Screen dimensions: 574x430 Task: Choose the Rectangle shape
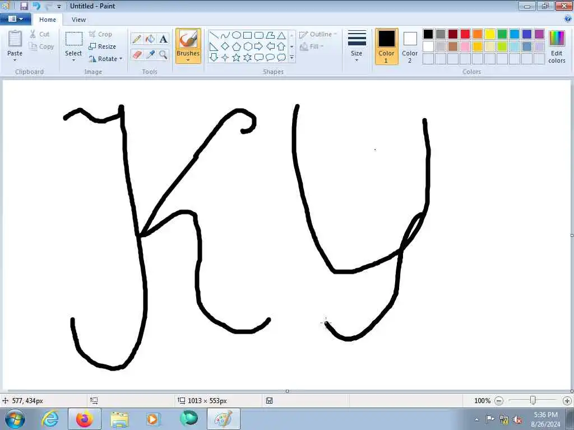click(247, 35)
